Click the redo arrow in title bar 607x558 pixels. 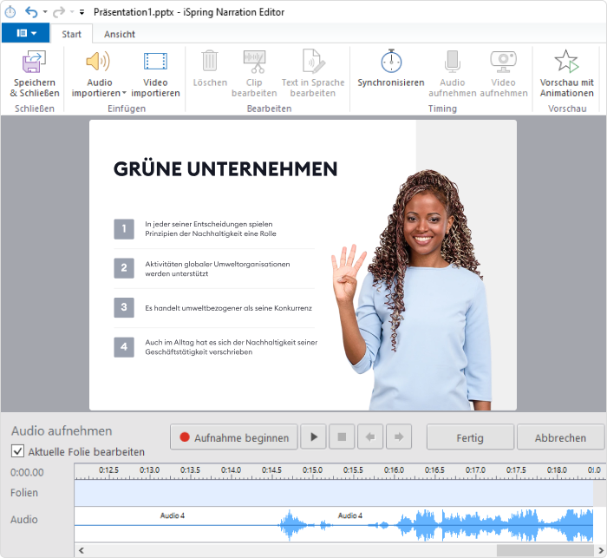click(58, 12)
